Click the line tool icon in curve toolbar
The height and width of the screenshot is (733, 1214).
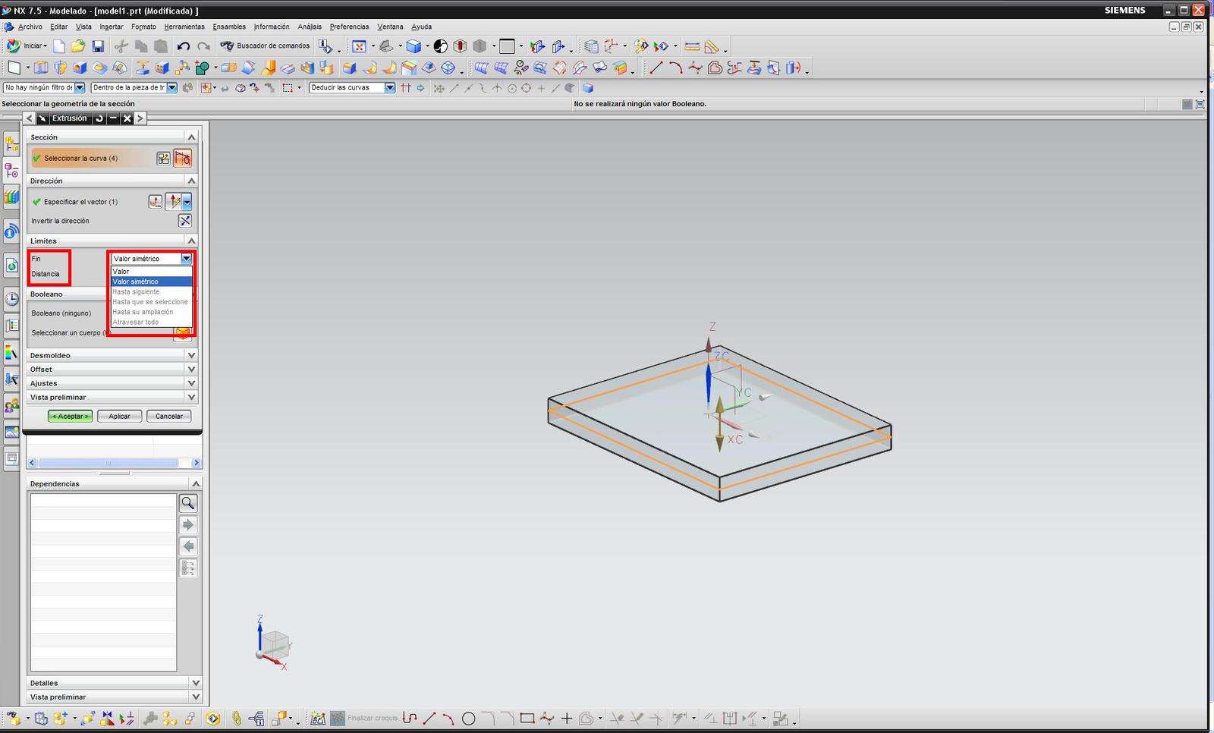[656, 68]
